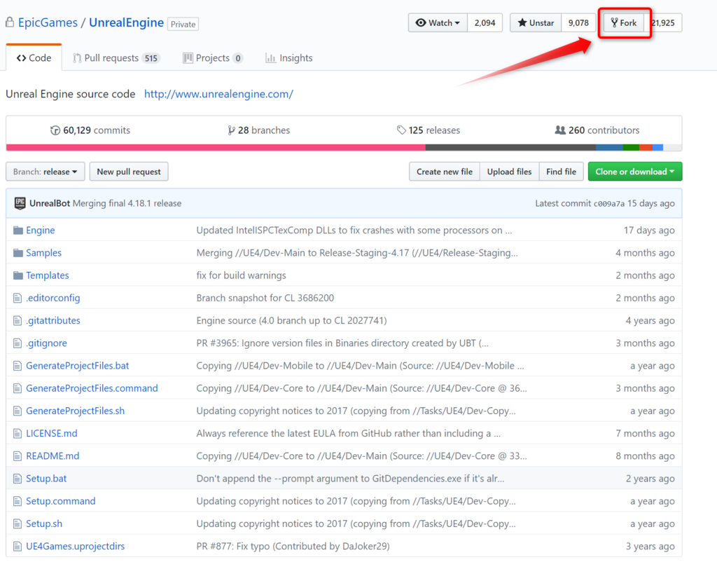The image size is (717, 562).
Task: Open the Engine folder
Action: [x=40, y=231]
